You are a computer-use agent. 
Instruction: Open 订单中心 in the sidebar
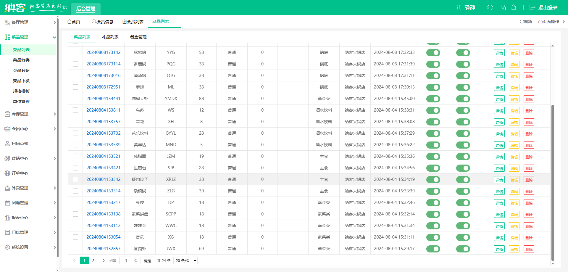[20, 173]
